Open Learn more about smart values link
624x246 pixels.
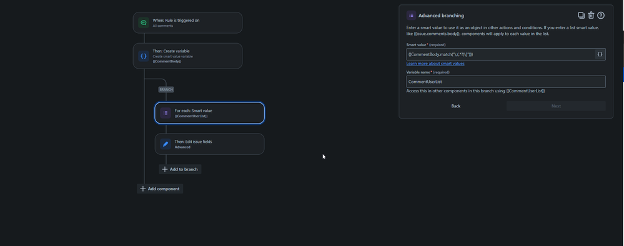tap(435, 64)
